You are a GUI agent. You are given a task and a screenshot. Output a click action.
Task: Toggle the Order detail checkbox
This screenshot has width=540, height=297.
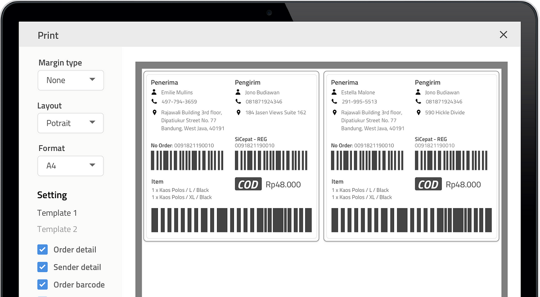[x=42, y=249]
